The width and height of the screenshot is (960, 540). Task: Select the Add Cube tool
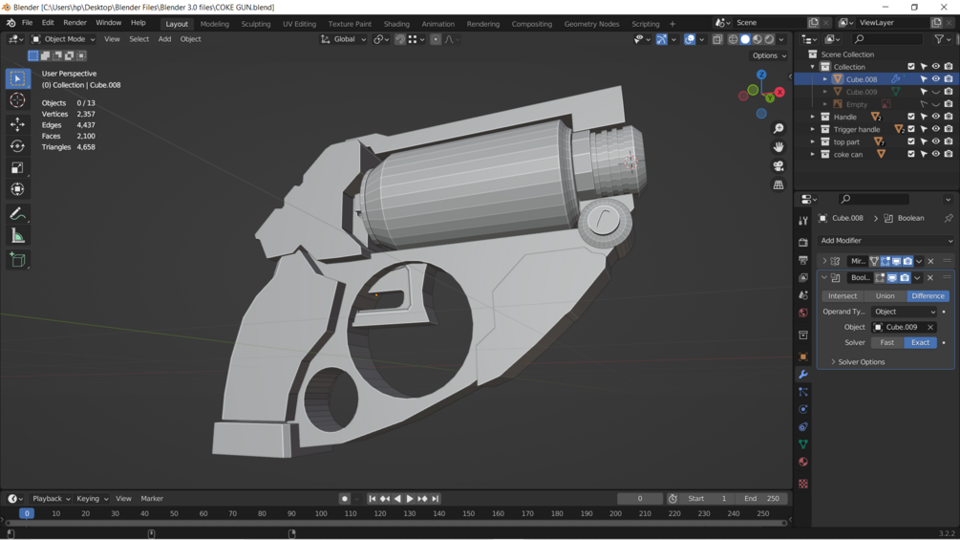(17, 260)
